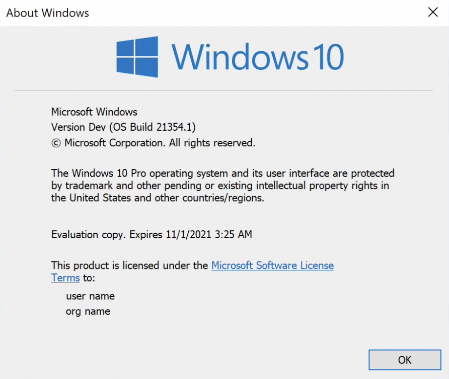Screen dimensions: 449x379
Task: Click the 'About Windows' title text
Action: click(x=47, y=13)
